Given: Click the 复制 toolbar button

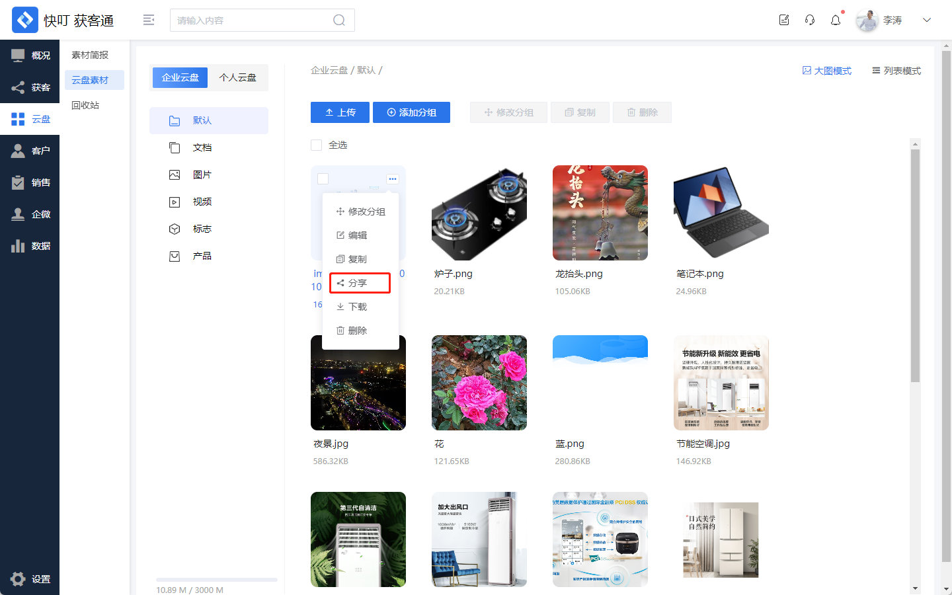Looking at the screenshot, I should 580,112.
